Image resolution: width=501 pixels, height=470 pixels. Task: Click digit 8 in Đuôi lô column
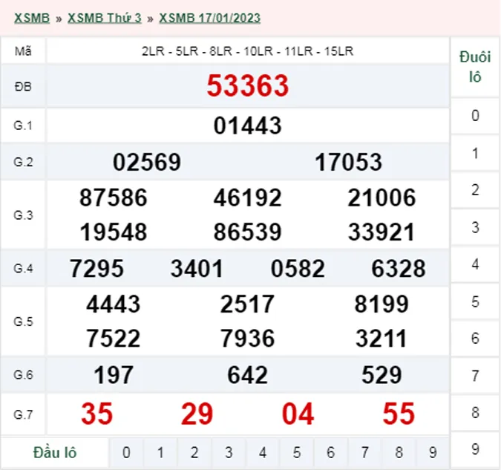coord(475,413)
